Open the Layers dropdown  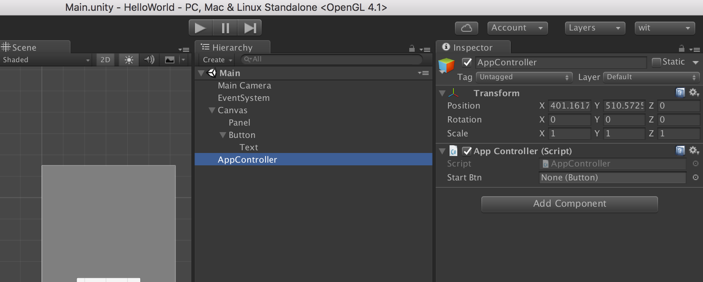pos(595,28)
